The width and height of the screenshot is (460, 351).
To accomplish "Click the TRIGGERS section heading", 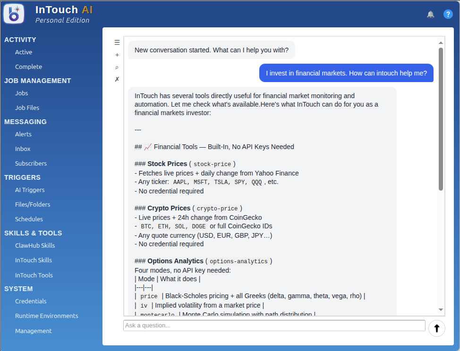I will pyautogui.click(x=22, y=177).
